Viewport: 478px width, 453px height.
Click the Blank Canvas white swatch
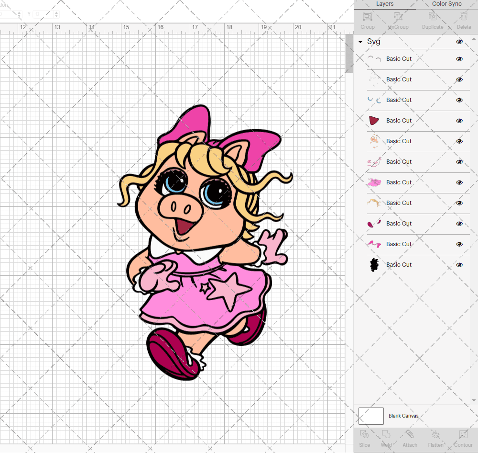point(371,416)
